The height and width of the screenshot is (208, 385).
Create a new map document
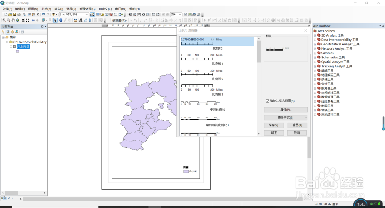(6, 15)
